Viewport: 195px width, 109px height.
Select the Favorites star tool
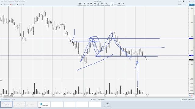point(80,4)
